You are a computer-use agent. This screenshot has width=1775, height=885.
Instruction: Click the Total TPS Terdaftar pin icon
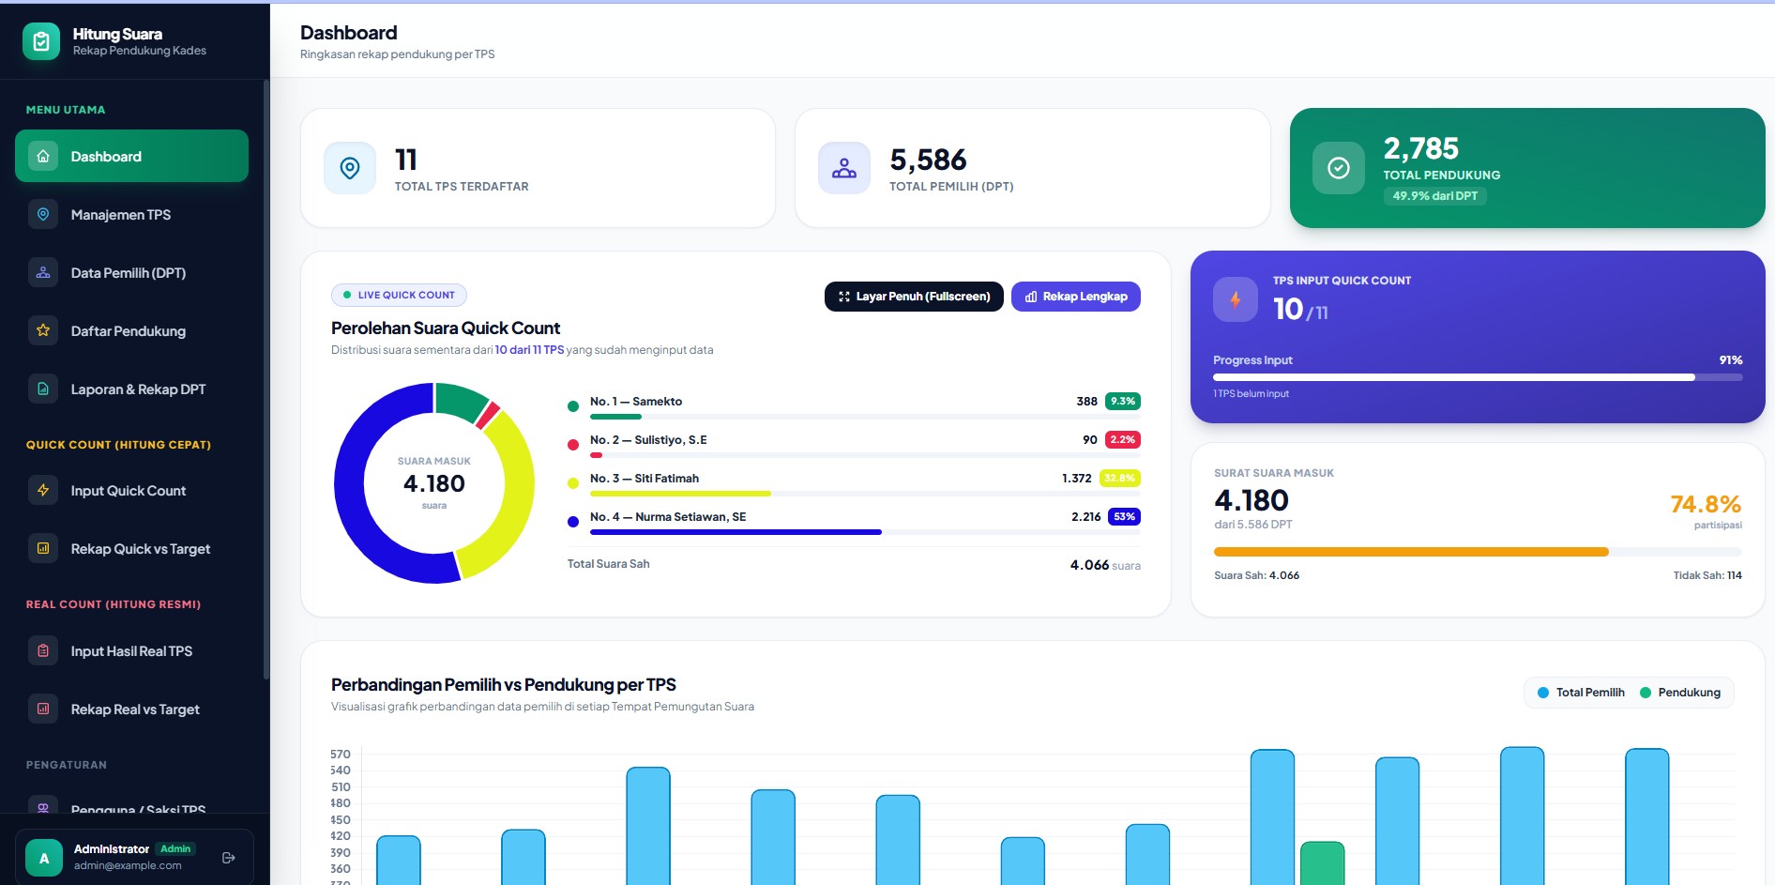[x=350, y=168]
